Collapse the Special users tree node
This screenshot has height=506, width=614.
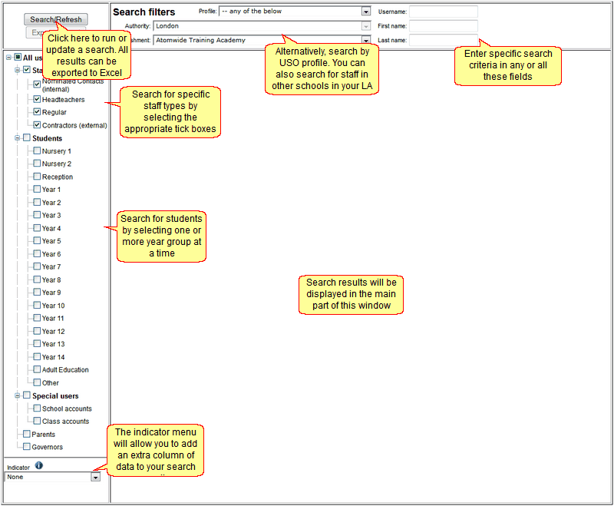[x=17, y=395]
